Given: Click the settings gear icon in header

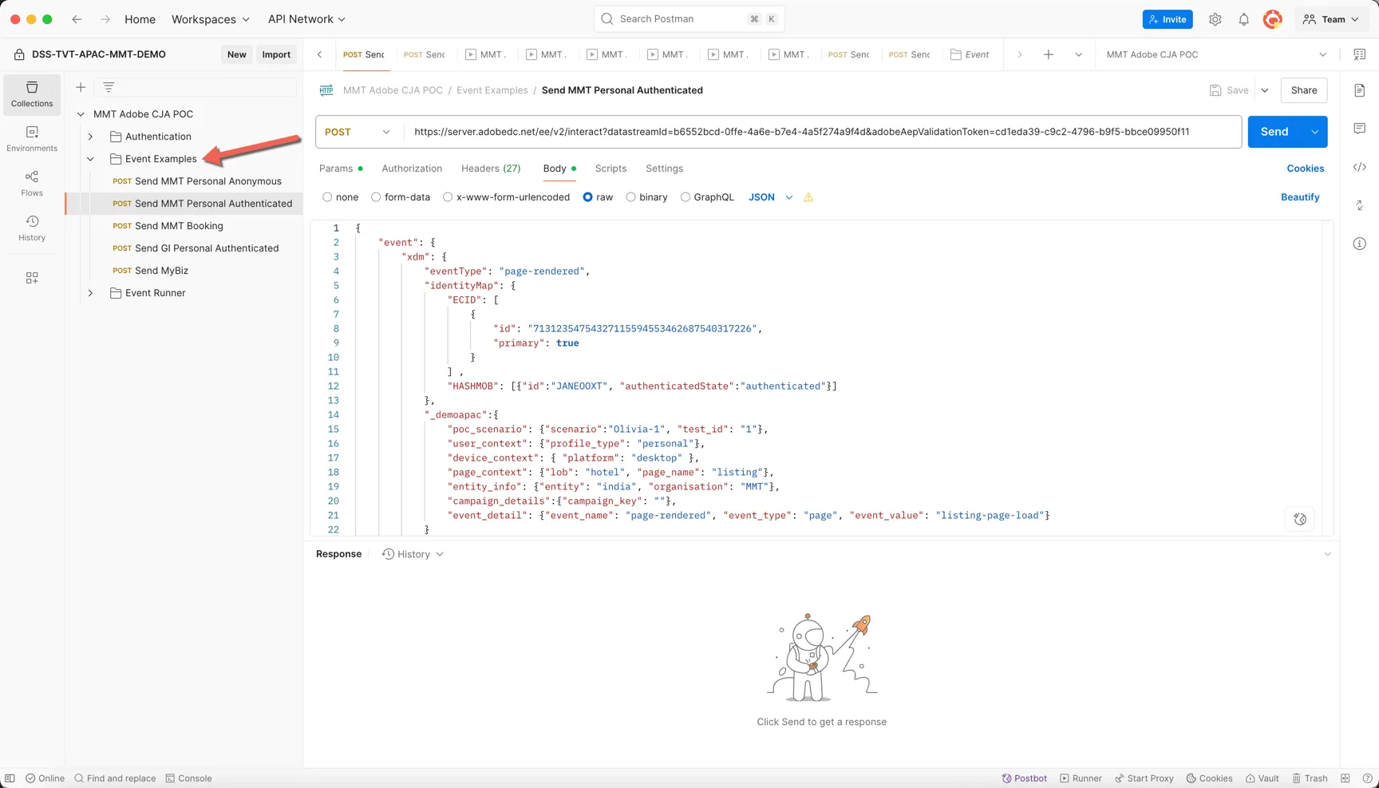Looking at the screenshot, I should coord(1215,19).
